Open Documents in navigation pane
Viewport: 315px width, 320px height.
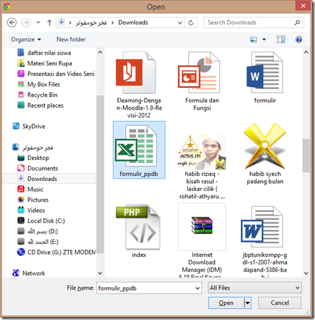pos(38,169)
